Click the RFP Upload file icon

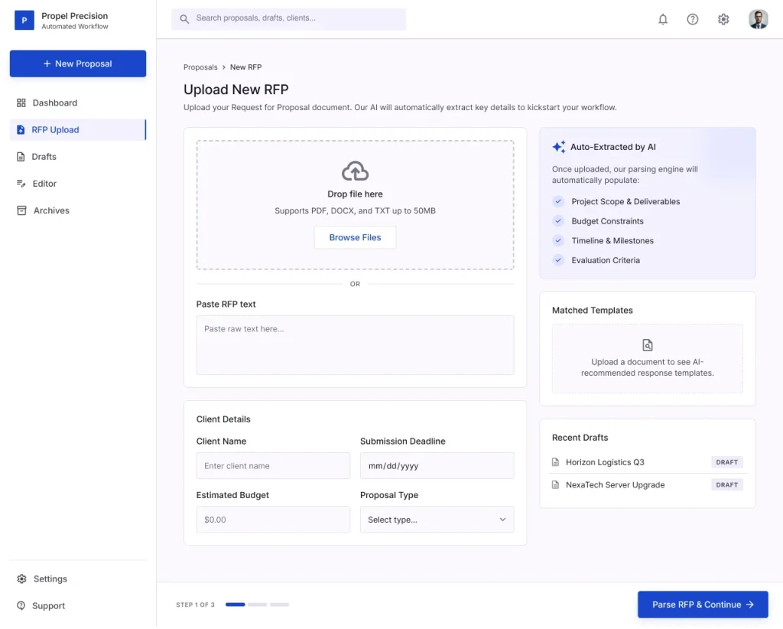click(x=21, y=130)
